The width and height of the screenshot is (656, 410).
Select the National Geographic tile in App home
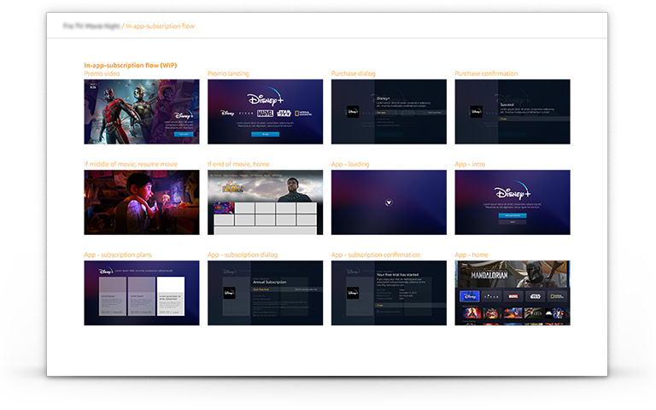click(x=557, y=296)
